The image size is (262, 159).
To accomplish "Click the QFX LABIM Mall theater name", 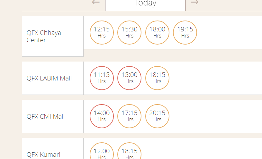I will coord(49,78).
